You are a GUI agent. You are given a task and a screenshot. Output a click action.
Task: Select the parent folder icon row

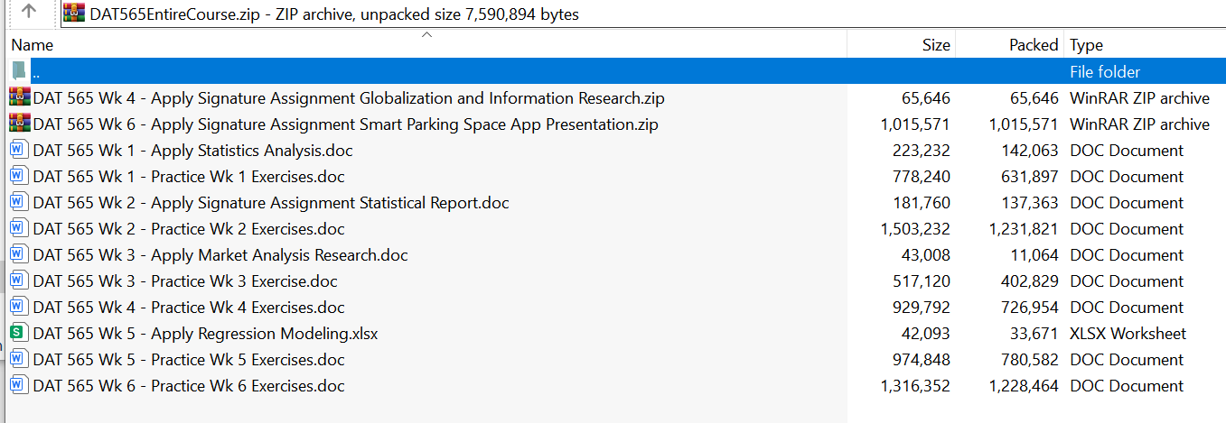pos(20,72)
